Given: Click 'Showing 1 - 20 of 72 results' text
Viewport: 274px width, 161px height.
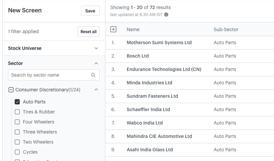Looking at the screenshot, I should click(x=140, y=7).
